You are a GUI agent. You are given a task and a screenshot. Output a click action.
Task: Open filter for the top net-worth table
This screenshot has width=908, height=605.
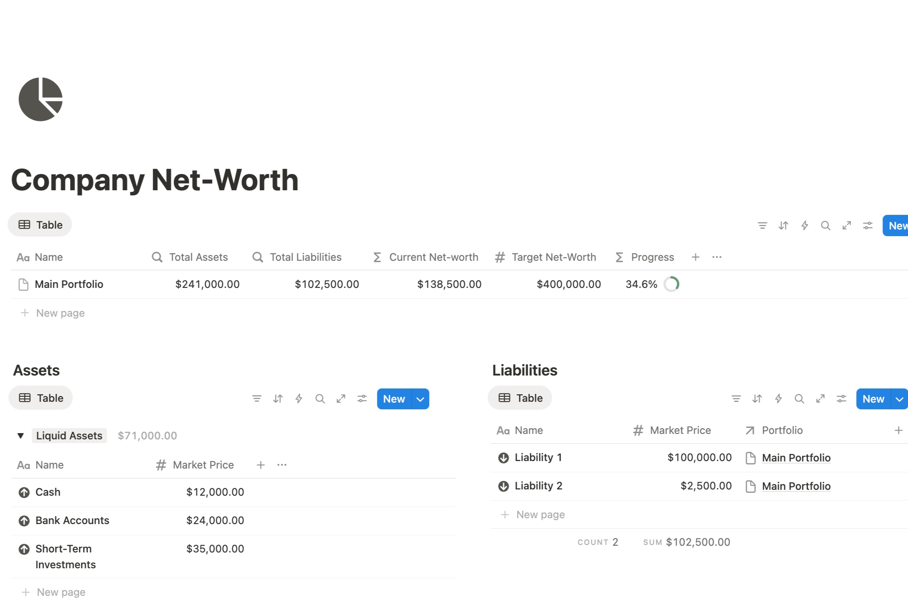[x=762, y=226]
